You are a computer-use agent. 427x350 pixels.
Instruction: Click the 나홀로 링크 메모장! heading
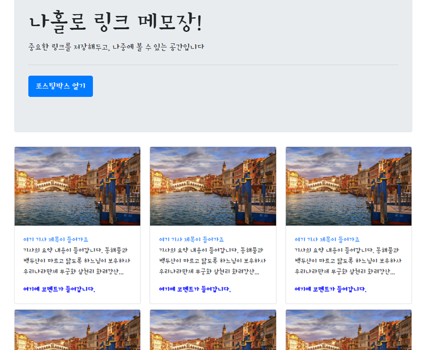pyautogui.click(x=115, y=22)
